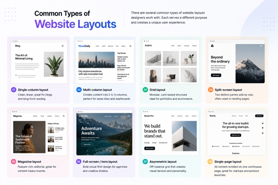Image resolution: width=278 pixels, height=185 pixels.
Task: Click the search icon in NewsDaily header
Action: (x=130, y=46)
